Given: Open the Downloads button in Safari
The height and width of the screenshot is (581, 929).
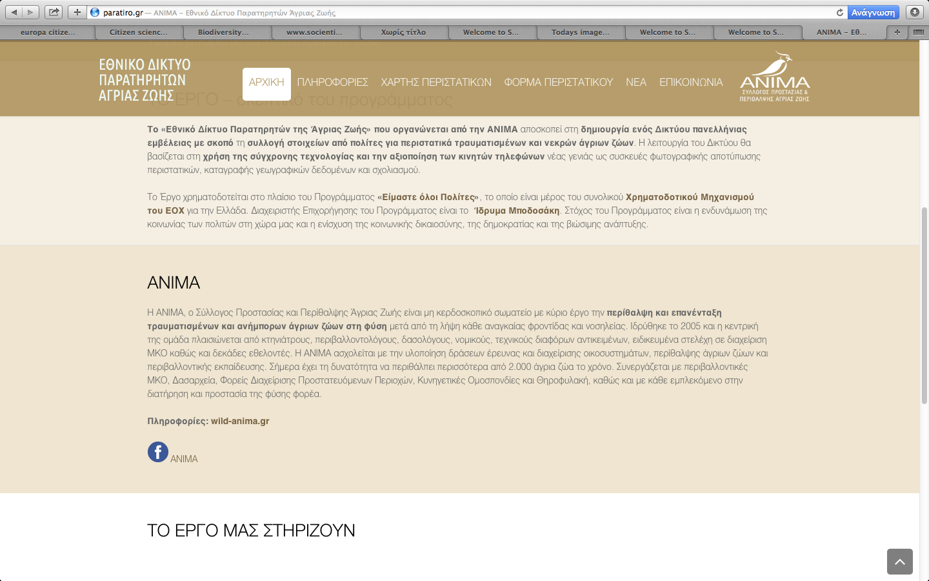Looking at the screenshot, I should (914, 12).
